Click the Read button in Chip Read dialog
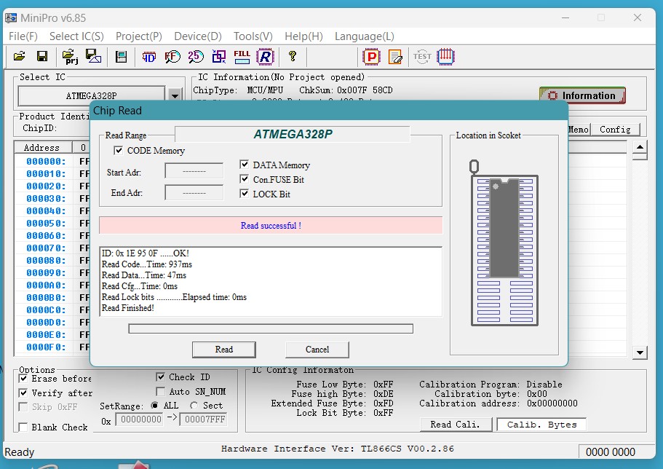The width and height of the screenshot is (663, 469). pyautogui.click(x=223, y=350)
